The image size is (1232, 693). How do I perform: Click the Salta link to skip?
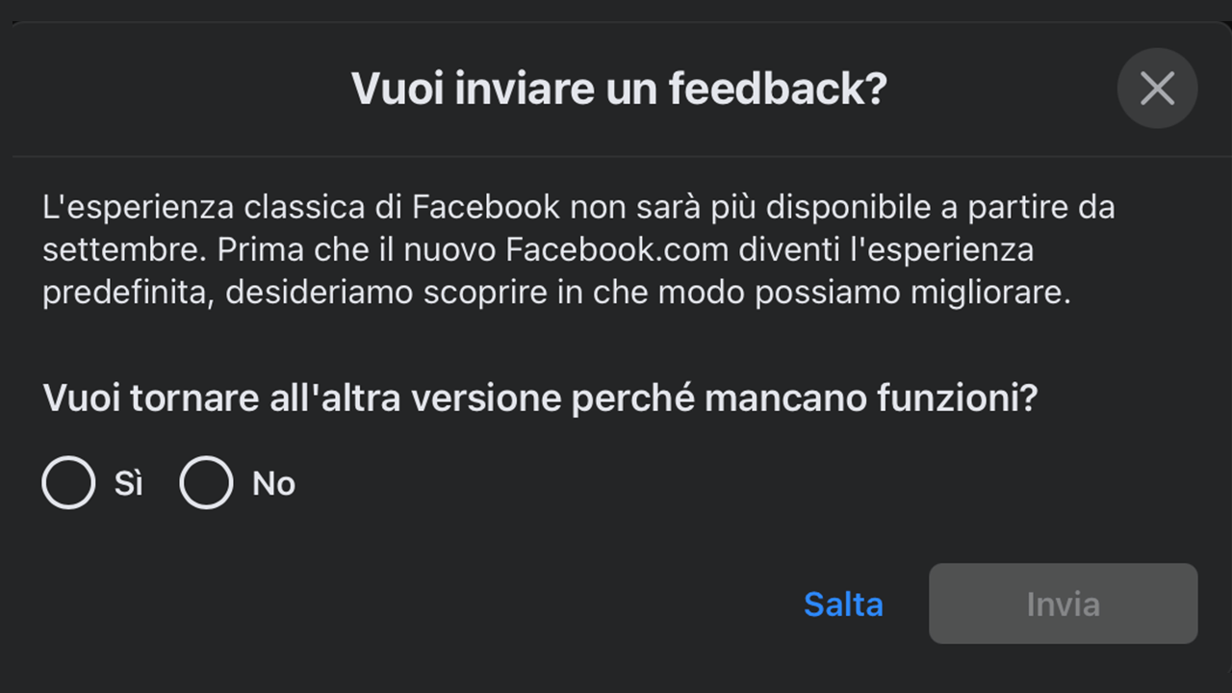[x=843, y=604]
